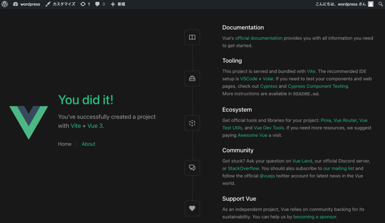Open Cypress Component Testing link

318,86
